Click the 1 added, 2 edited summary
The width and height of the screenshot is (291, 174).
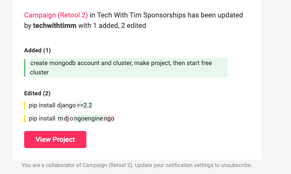click(119, 26)
